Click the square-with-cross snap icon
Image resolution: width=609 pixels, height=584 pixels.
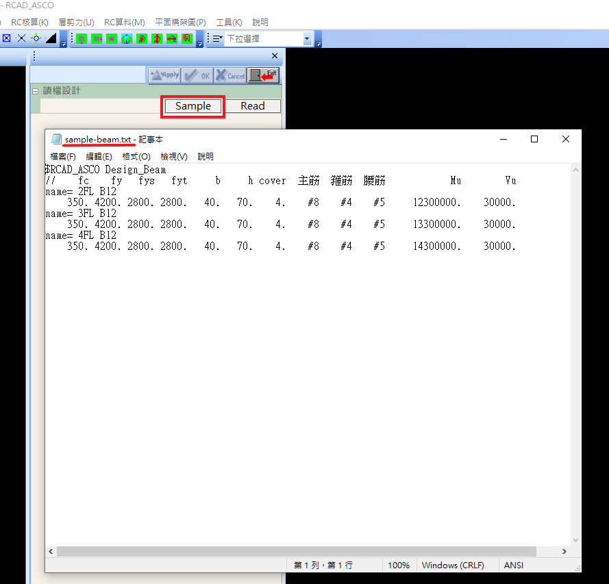tap(7, 38)
